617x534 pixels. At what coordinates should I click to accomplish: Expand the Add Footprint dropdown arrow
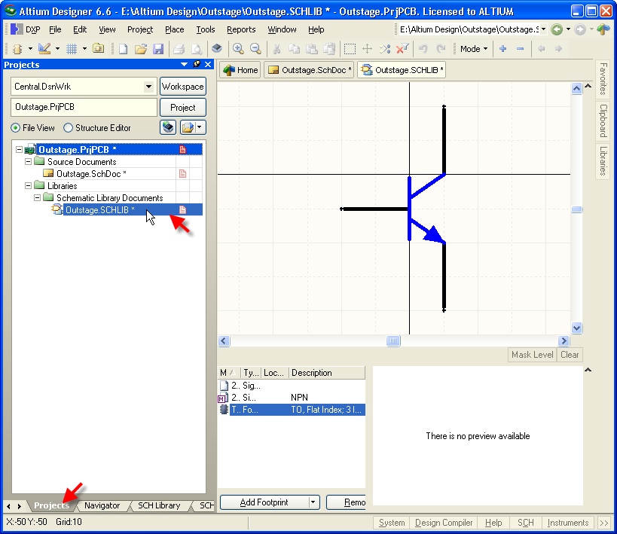click(313, 502)
